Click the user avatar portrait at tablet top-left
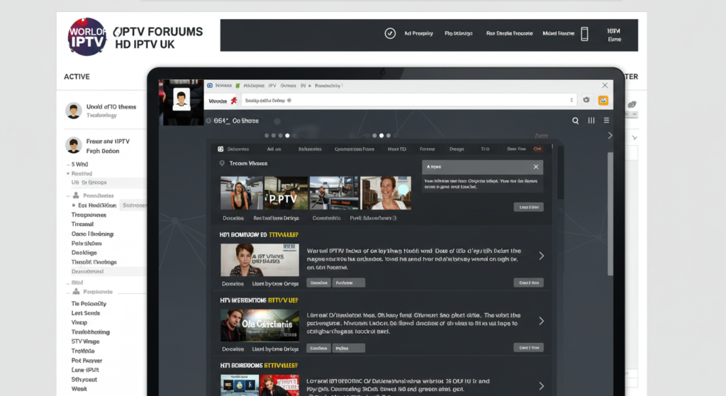 point(181,99)
